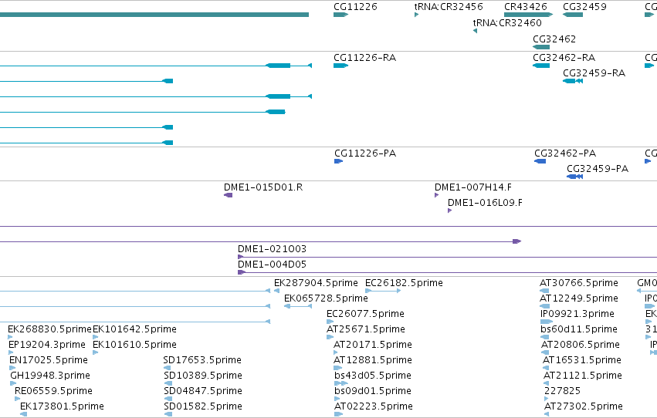Click the CG32459-RA transcript feature
The image size is (657, 418).
573,81
